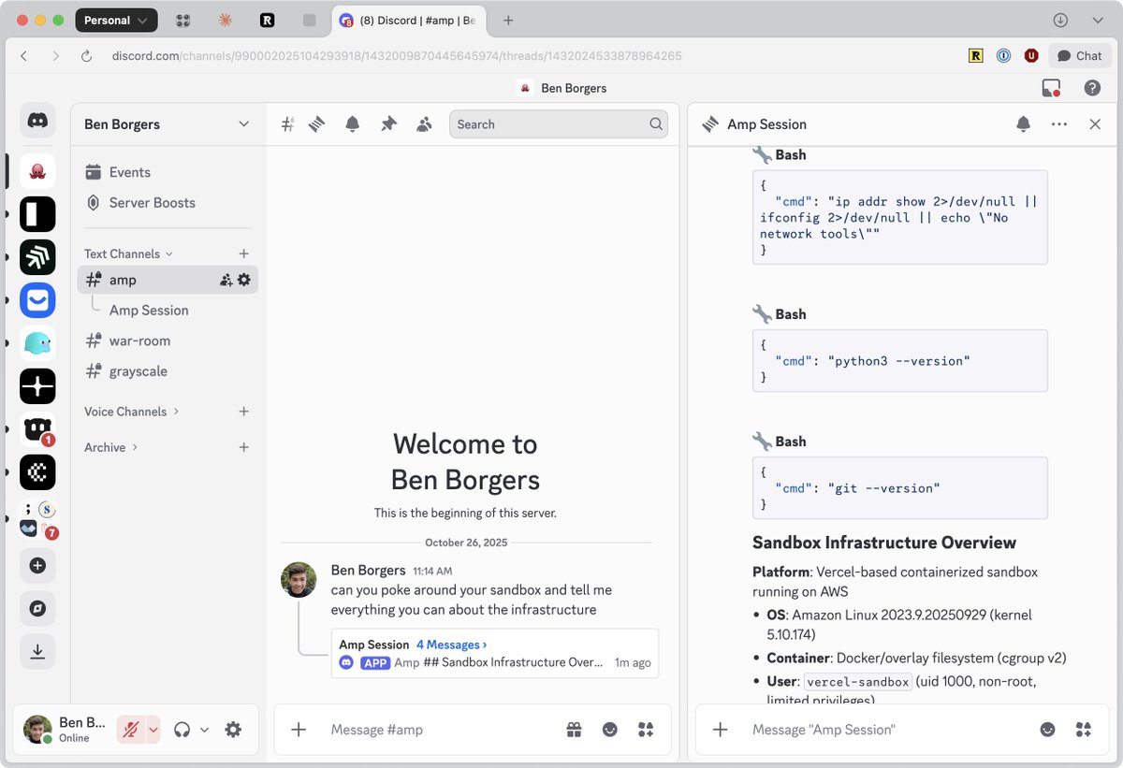
Task: Open the teal ghost server icon
Action: click(x=37, y=343)
